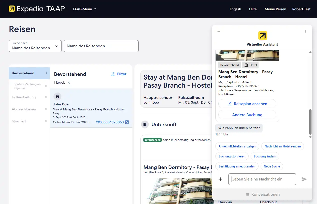Click the 'Gebucht am 10. Jan. 2025' text

(x=71, y=122)
